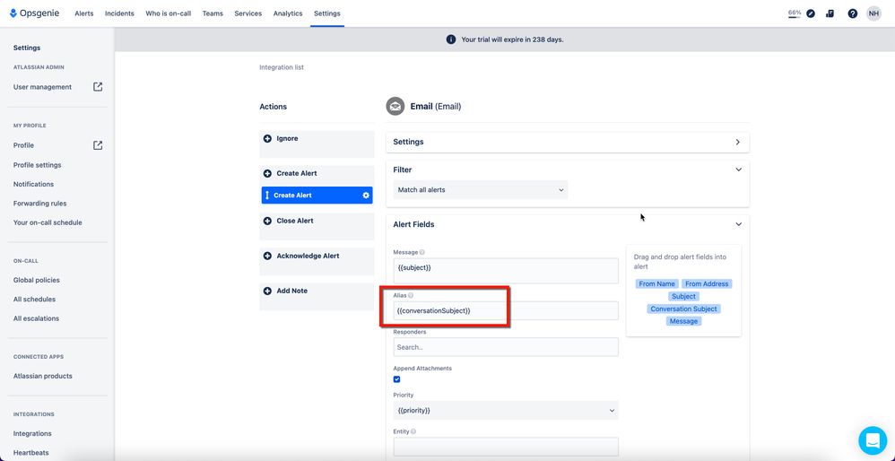Viewport: 895px width, 461px height.
Task: Open the what's new icon
Action: (x=830, y=13)
